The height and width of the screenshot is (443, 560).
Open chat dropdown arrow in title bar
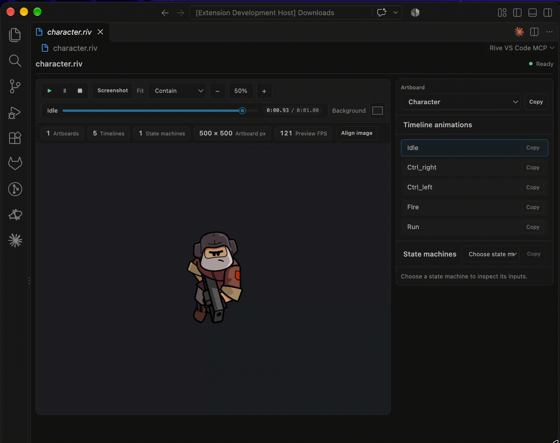pyautogui.click(x=396, y=13)
